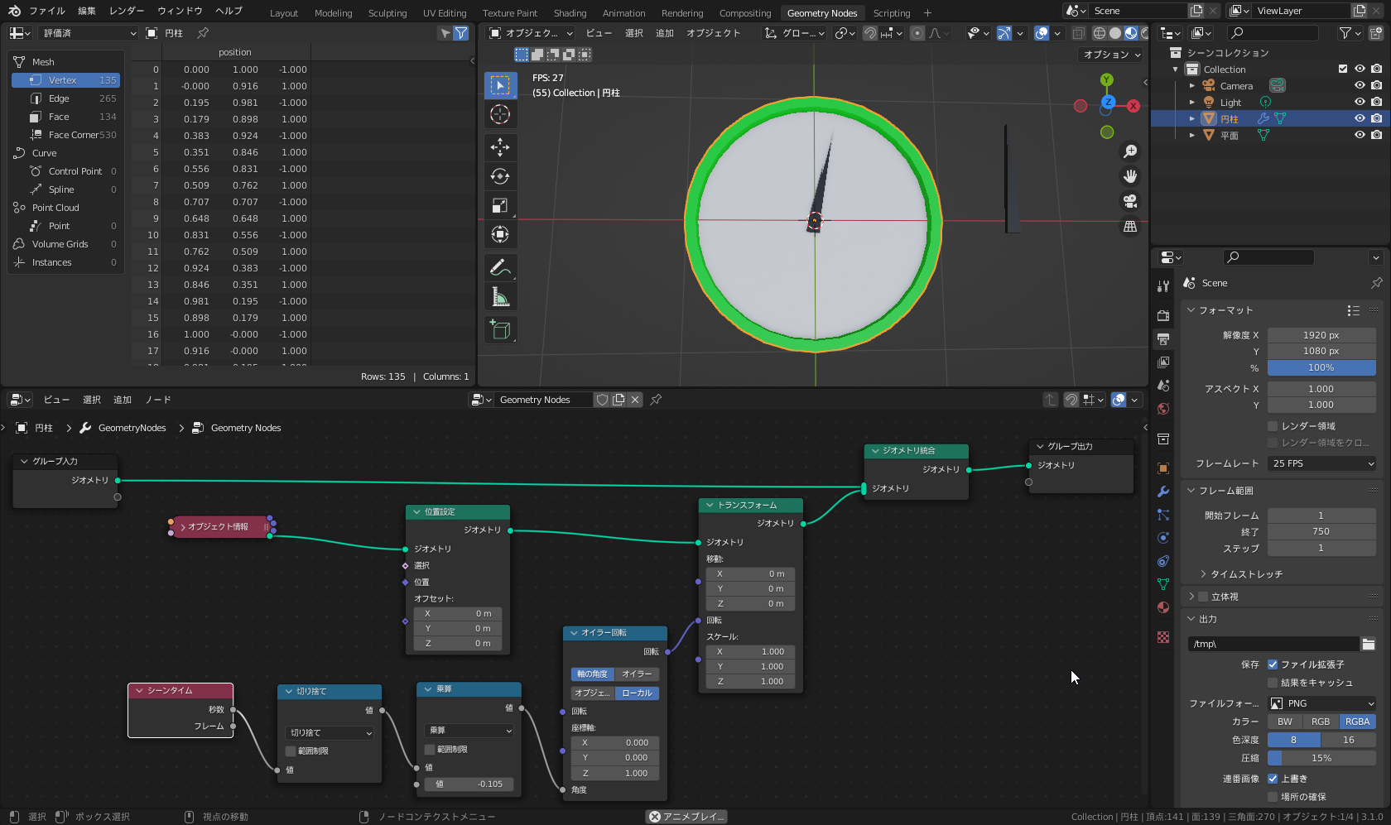Hide the Camera object in the outliner
This screenshot has width=1391, height=825.
click(1360, 86)
